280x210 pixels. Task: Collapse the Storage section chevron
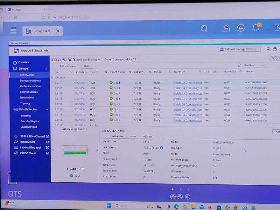47,69
